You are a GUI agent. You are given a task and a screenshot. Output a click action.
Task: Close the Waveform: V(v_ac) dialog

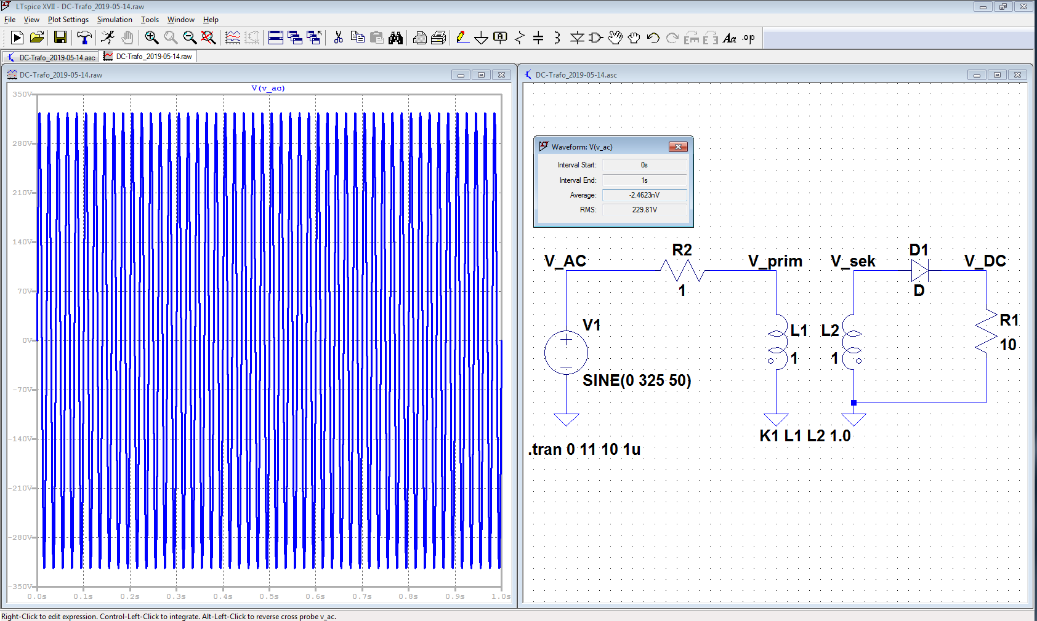point(678,146)
